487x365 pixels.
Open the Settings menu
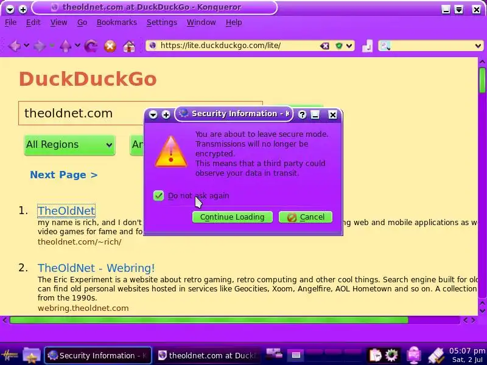[161, 23]
